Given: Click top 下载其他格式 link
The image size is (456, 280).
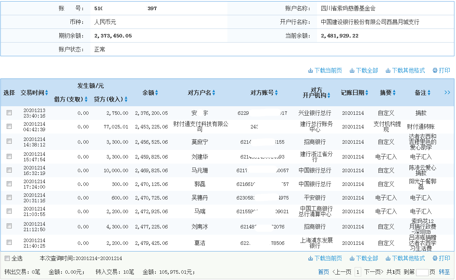Looking at the screenshot, I should tap(406, 71).
